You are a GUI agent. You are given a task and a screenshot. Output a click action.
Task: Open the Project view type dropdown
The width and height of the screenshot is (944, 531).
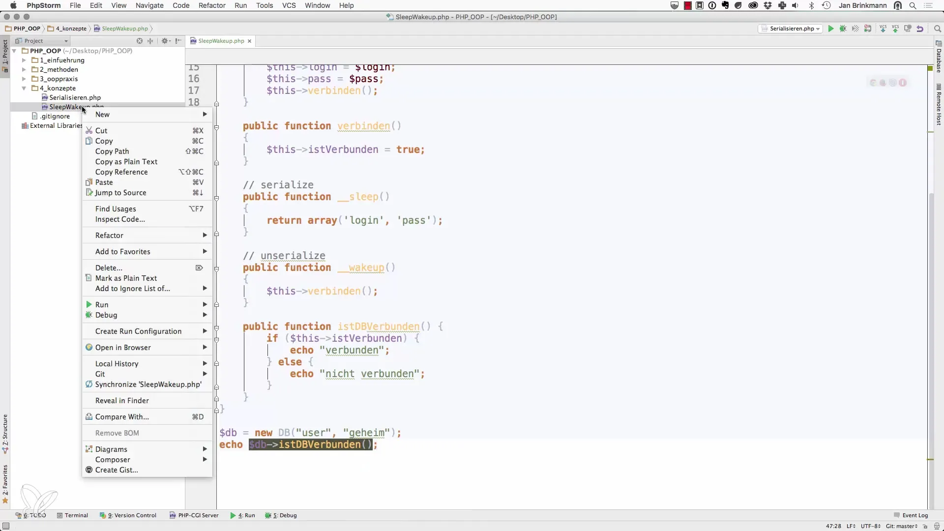41,41
